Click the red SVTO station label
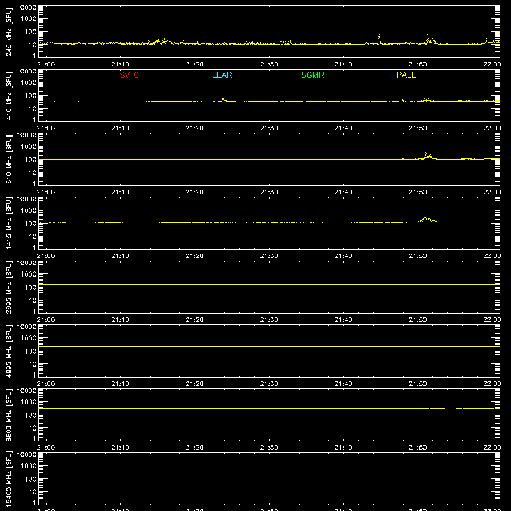The width and height of the screenshot is (511, 511). point(130,75)
